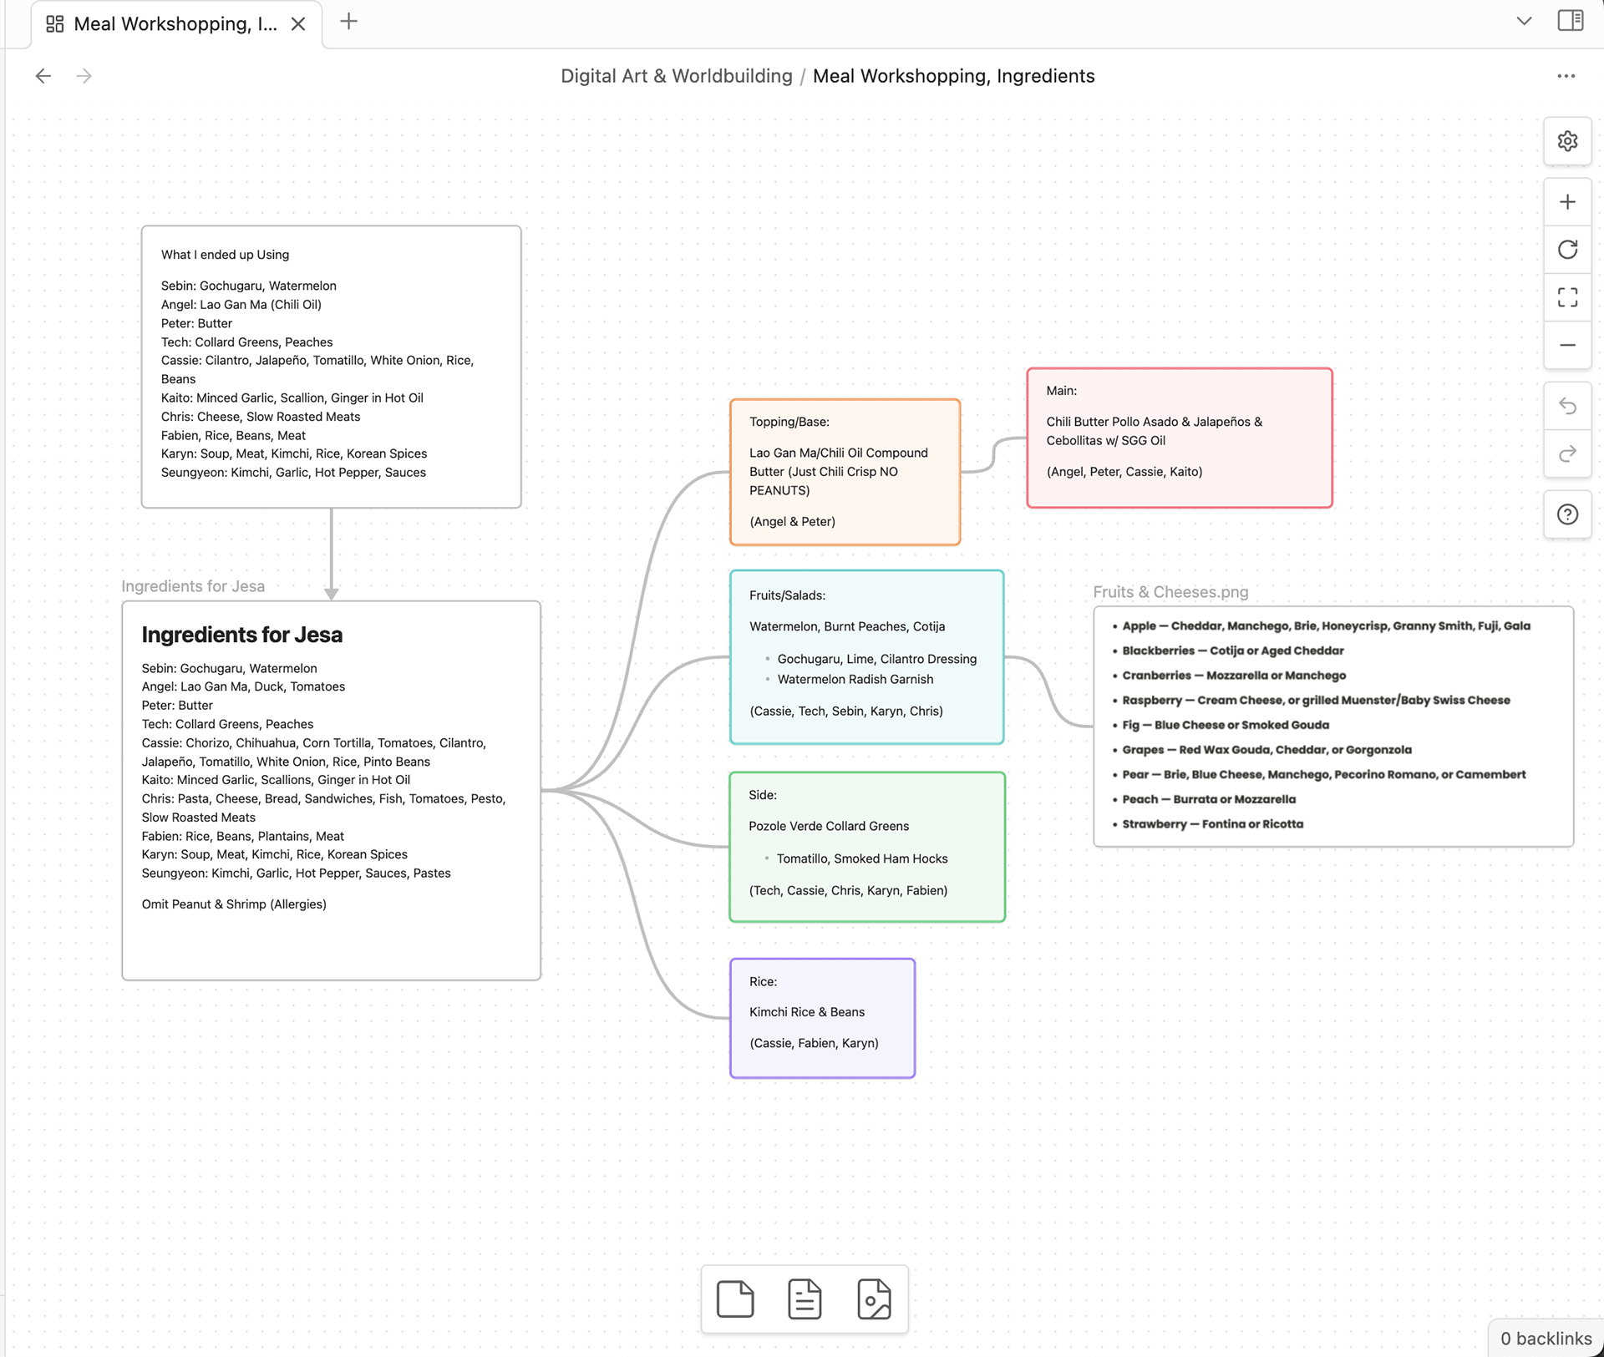Open canvas settings gear
Viewport: 1604px width, 1357px height.
point(1567,141)
